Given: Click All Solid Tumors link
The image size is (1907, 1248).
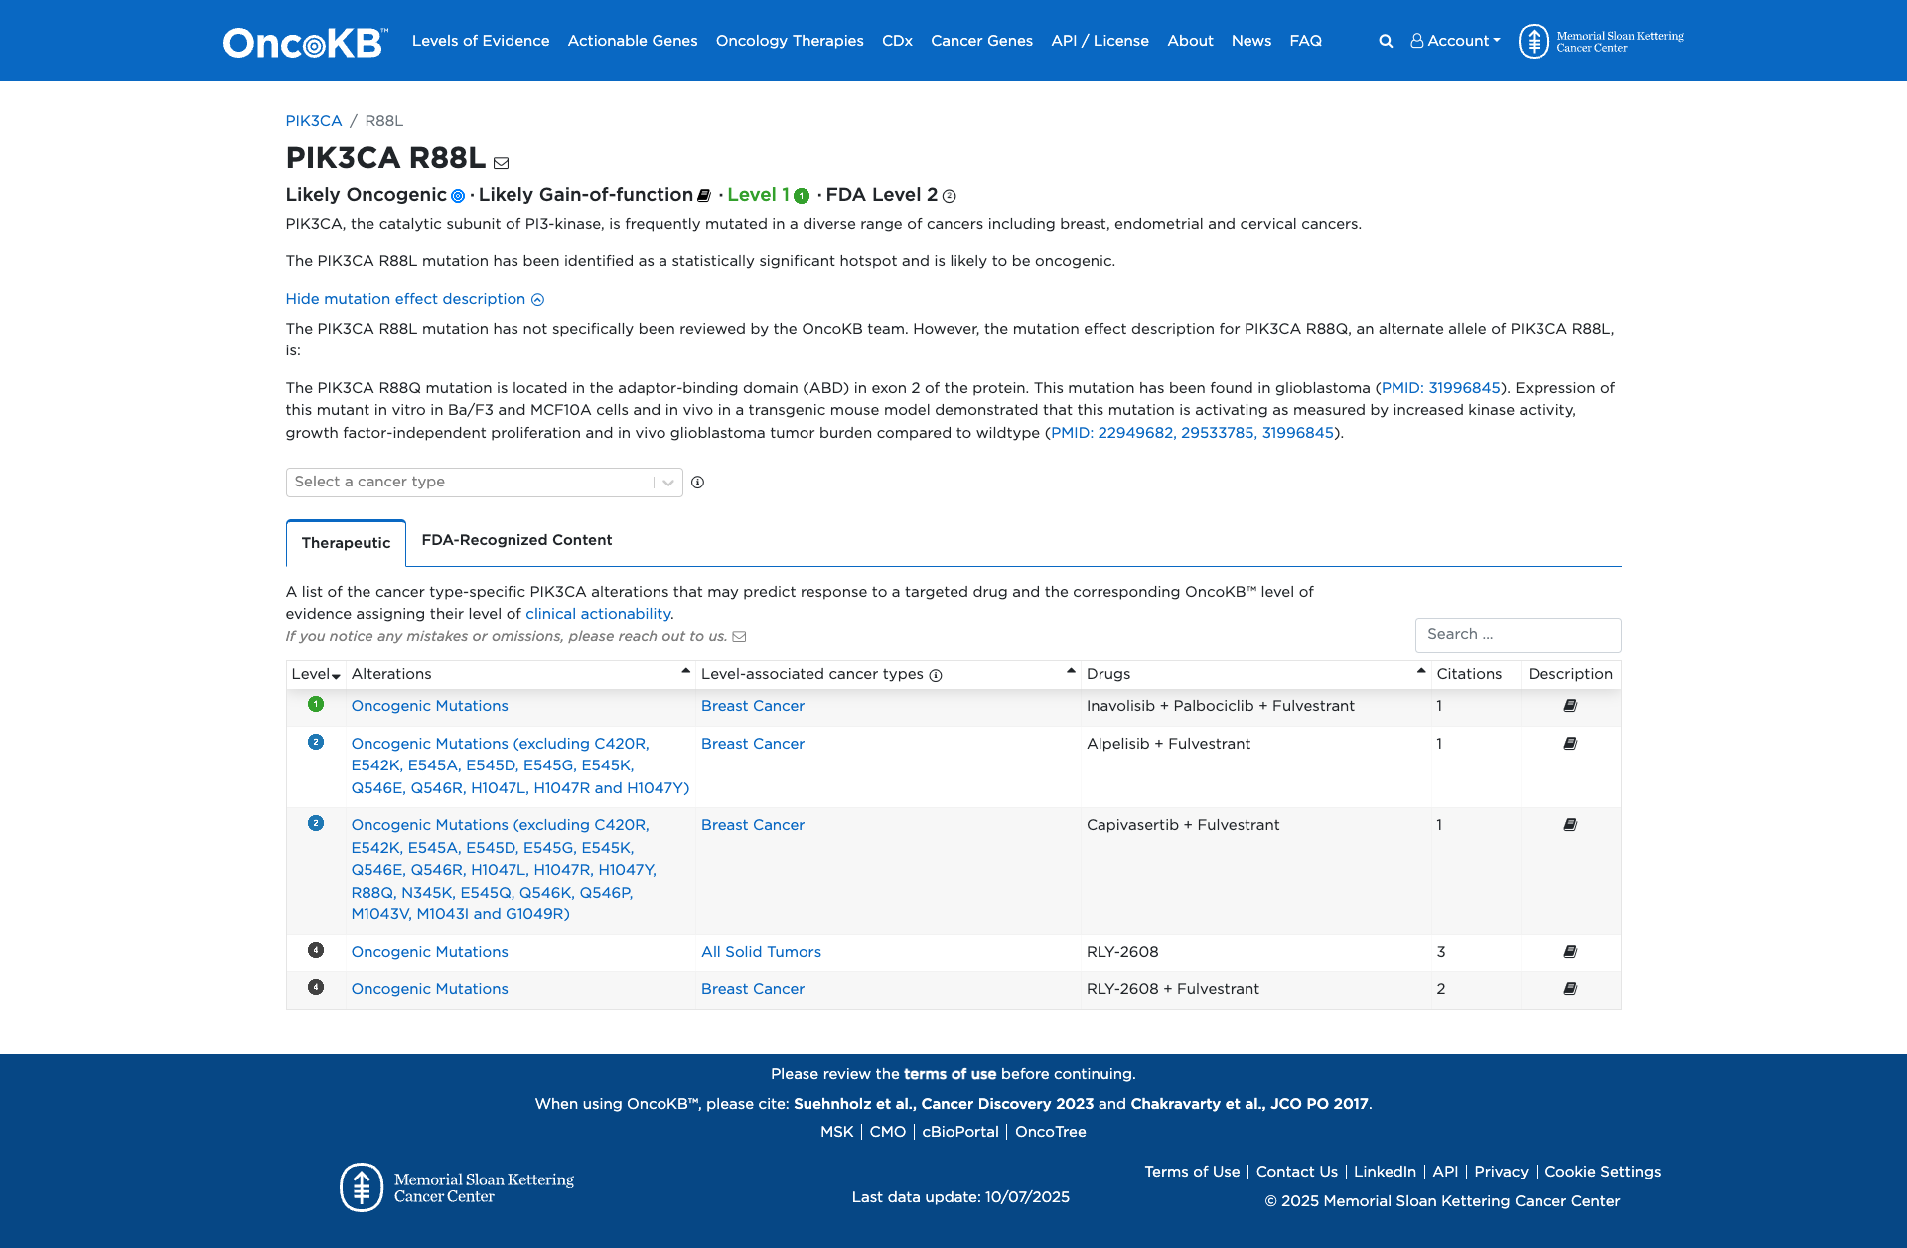Looking at the screenshot, I should pos(761,952).
